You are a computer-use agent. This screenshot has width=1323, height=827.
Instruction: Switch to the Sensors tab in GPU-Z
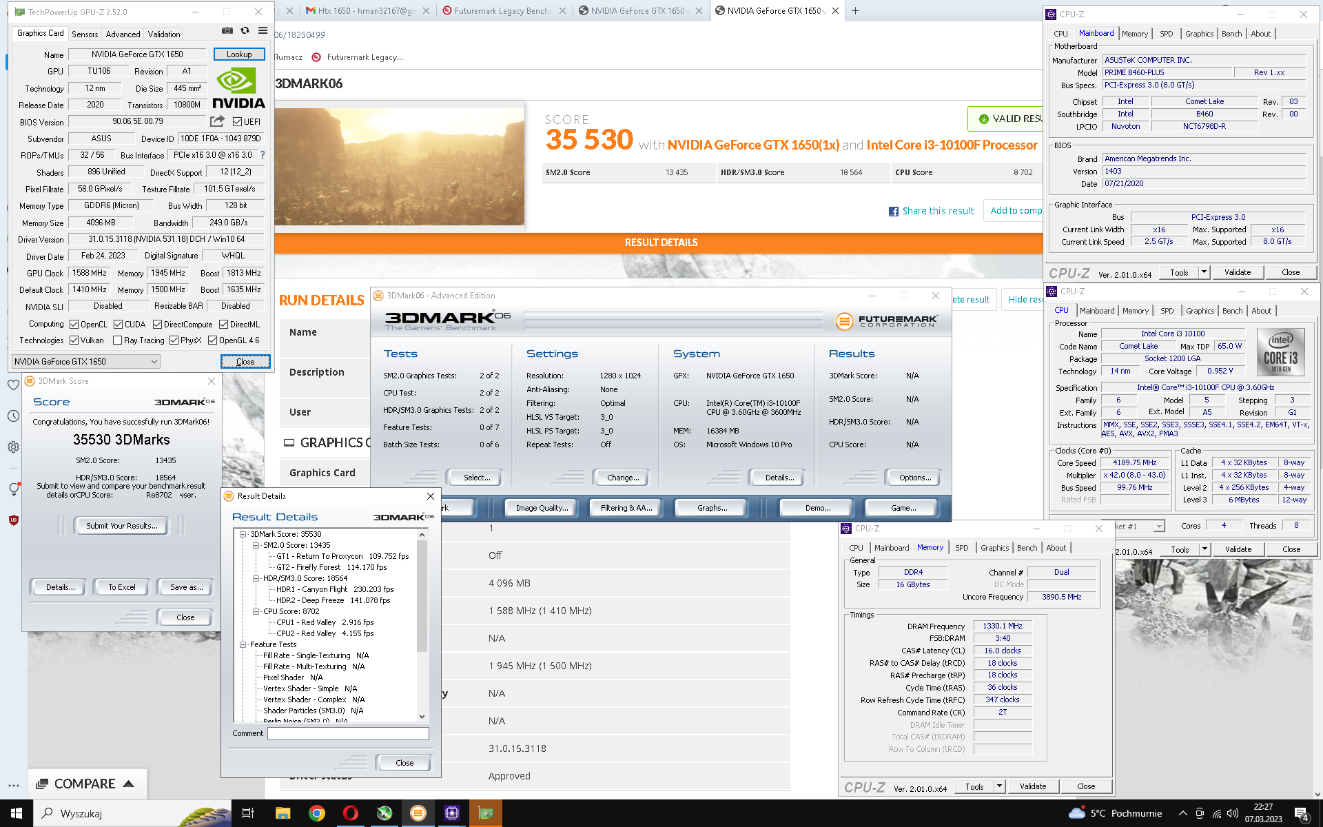click(85, 34)
